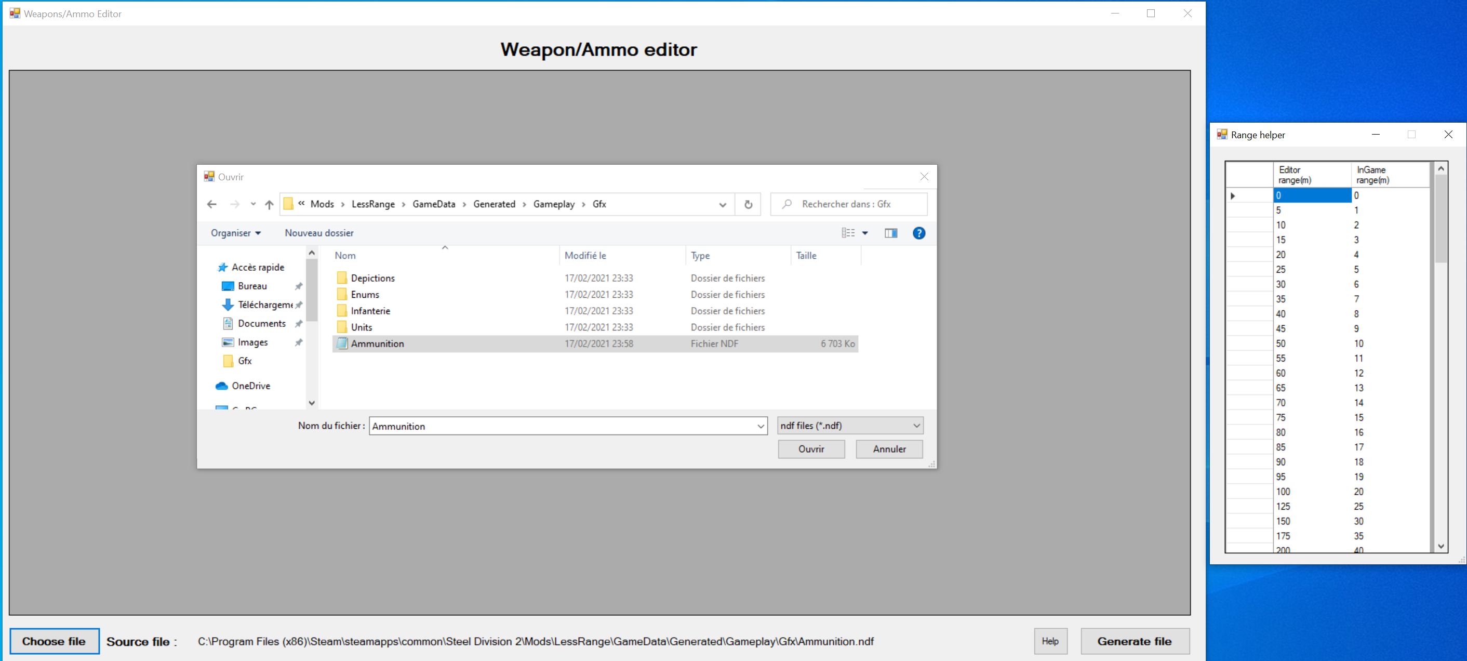Click the Choose file button

tap(54, 642)
